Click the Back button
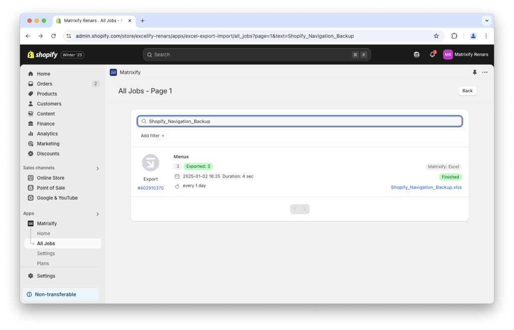Image resolution: width=514 pixels, height=330 pixels. tap(467, 91)
